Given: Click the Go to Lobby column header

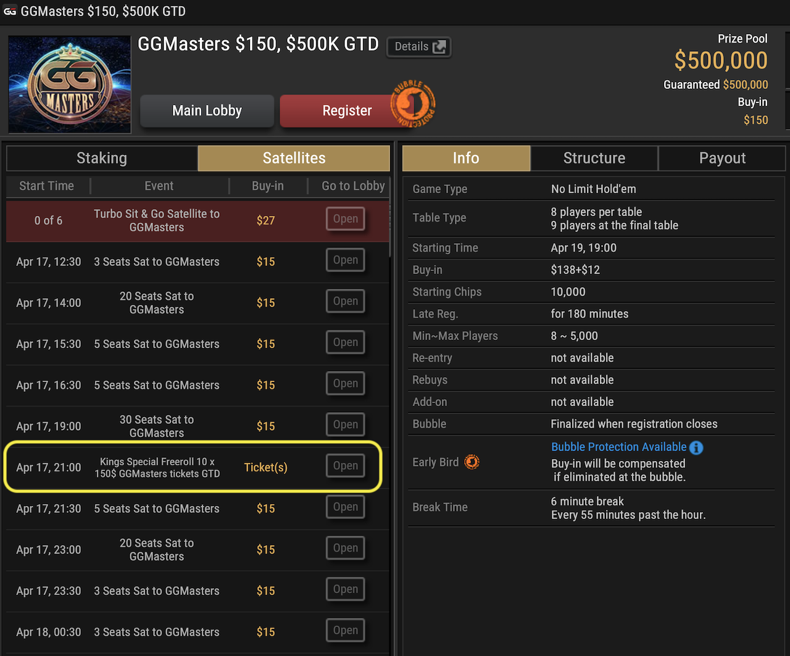Looking at the screenshot, I should [353, 186].
